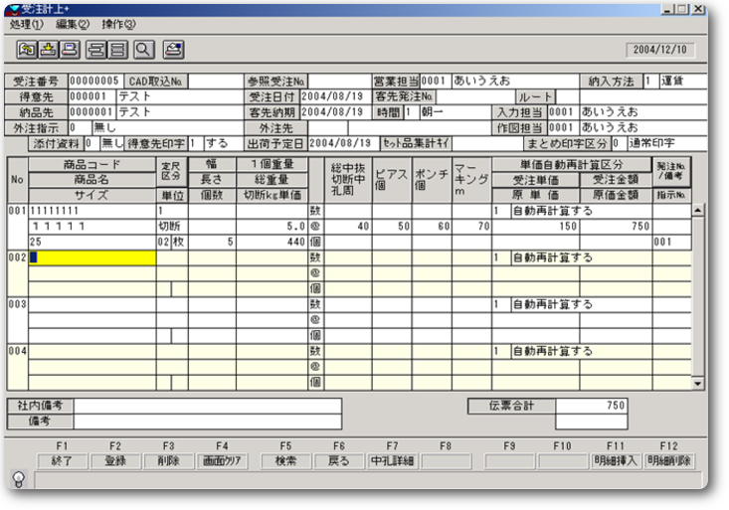The image size is (729, 510).
Task: Click the 外注指示 code field
Action: [80, 127]
